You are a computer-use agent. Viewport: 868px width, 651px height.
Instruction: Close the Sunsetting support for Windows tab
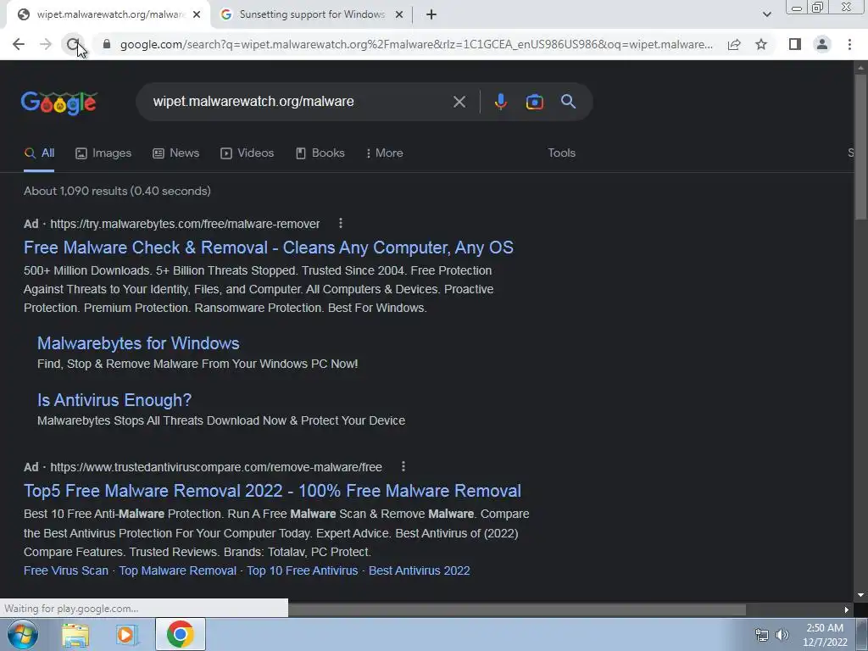click(399, 14)
